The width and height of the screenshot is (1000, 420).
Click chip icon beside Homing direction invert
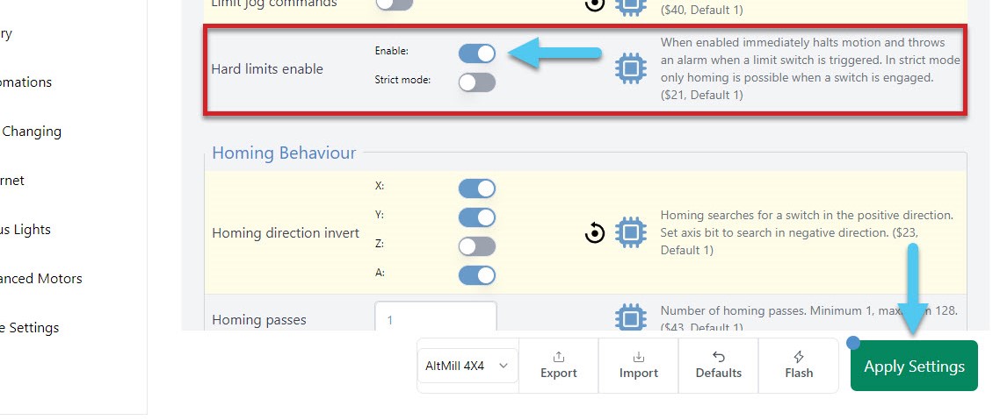point(630,232)
